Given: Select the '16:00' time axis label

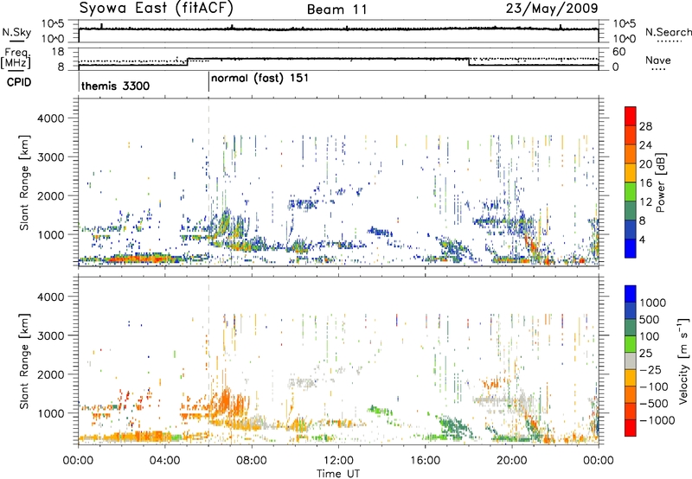Looking at the screenshot, I should pos(425,461).
